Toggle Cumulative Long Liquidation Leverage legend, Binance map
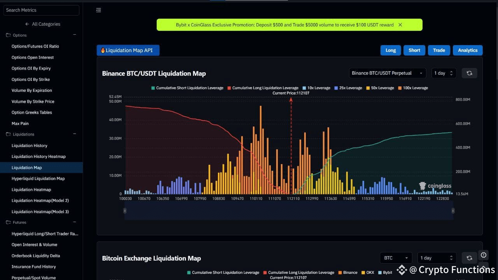Screen dimensions: 498x280 [x=263, y=88]
